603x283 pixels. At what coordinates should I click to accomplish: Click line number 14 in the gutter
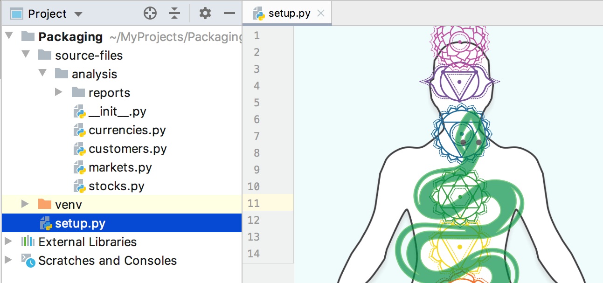point(254,254)
